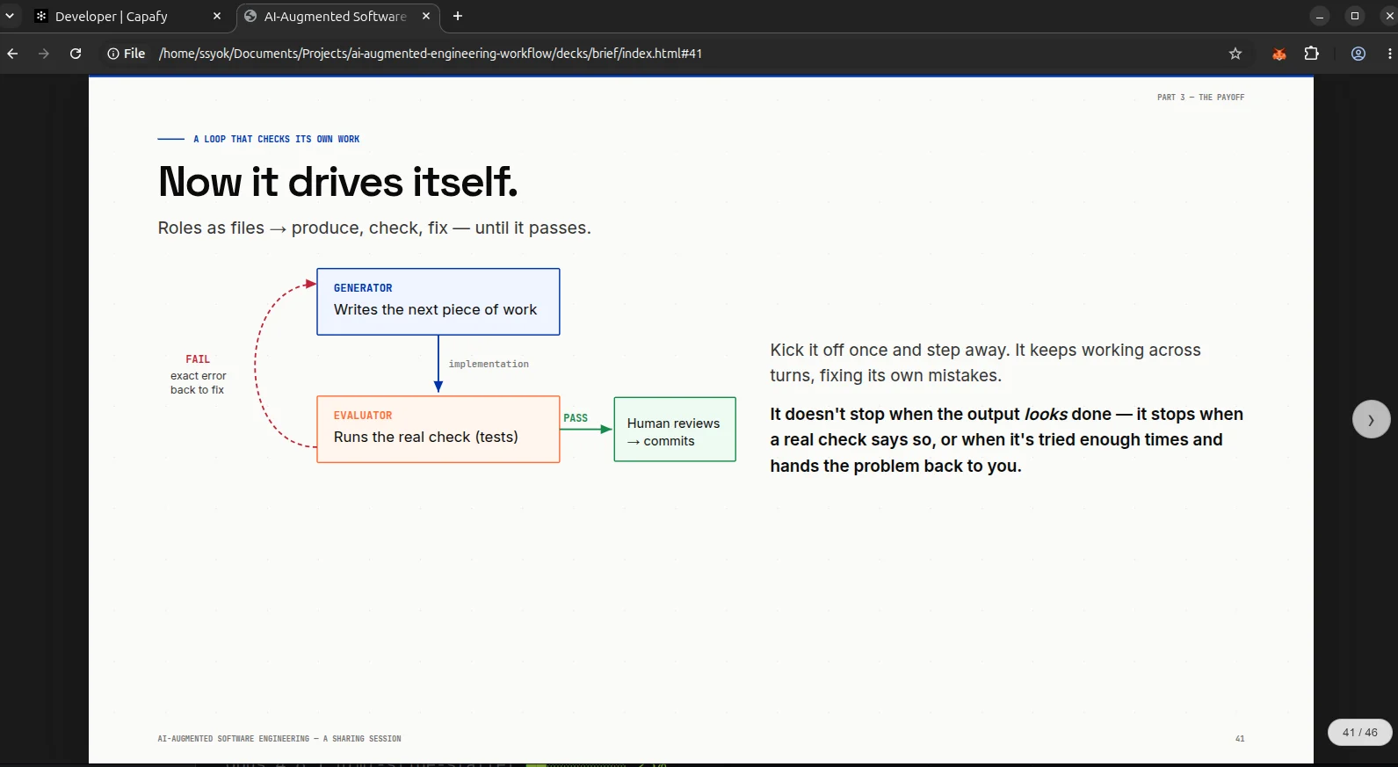1398x767 pixels.
Task: Click the Human reviews → commits box
Action: [x=675, y=430]
